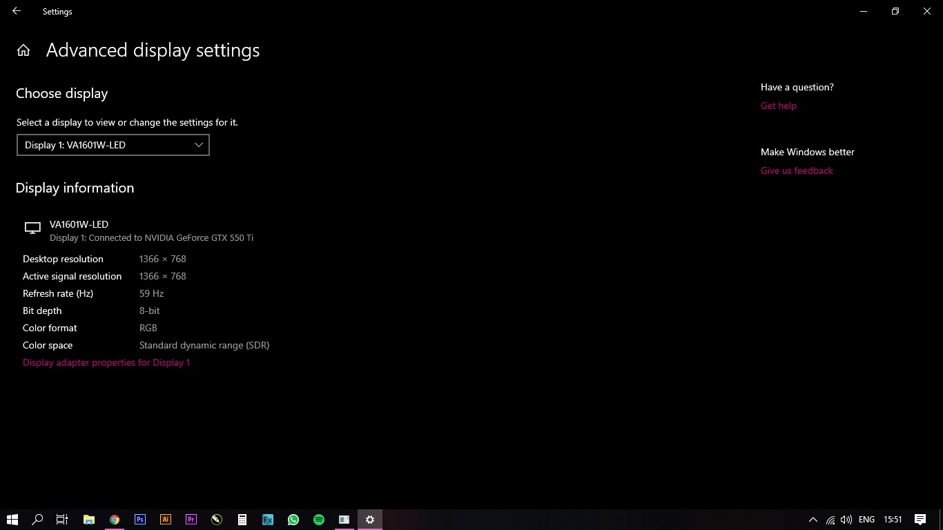Screen dimensions: 943x530
Task: Switch keyboard language via ENG indicator
Action: [866, 519]
